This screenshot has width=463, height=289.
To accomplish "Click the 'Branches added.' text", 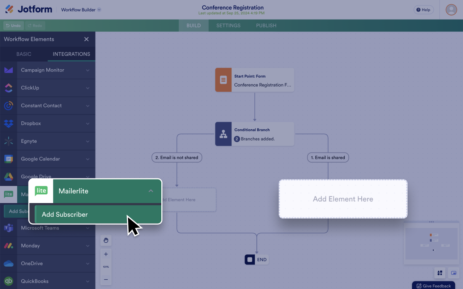I will click(x=258, y=139).
